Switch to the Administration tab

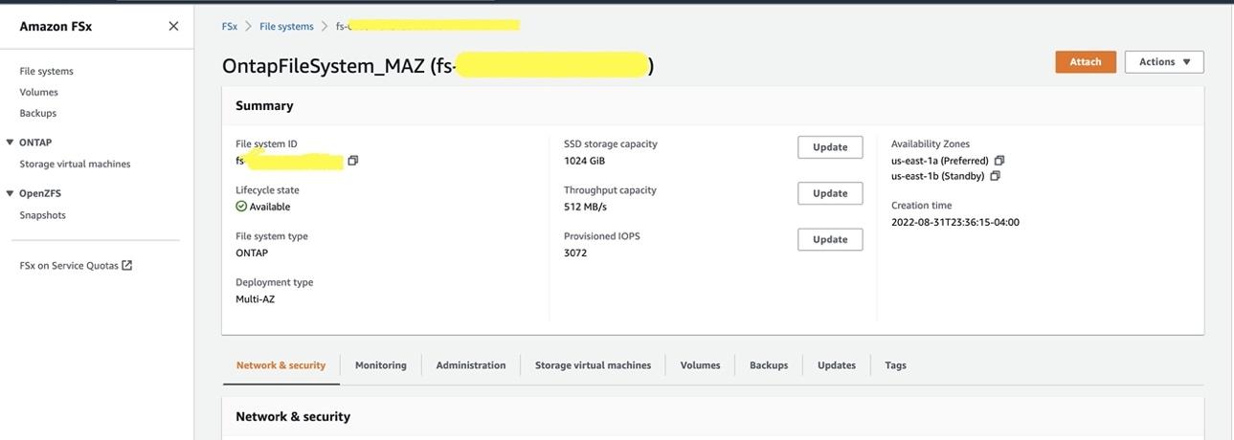point(471,365)
